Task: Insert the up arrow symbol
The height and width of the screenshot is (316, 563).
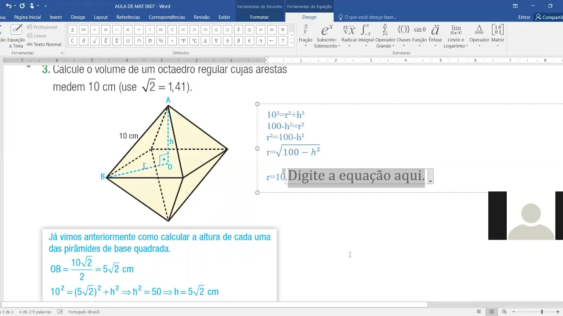Action: pos(283,41)
